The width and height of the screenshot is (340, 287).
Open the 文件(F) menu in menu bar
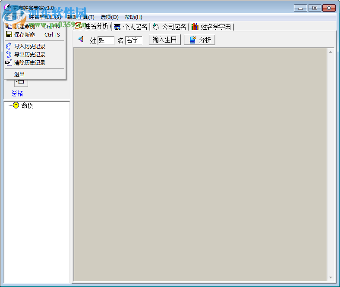coord(15,17)
